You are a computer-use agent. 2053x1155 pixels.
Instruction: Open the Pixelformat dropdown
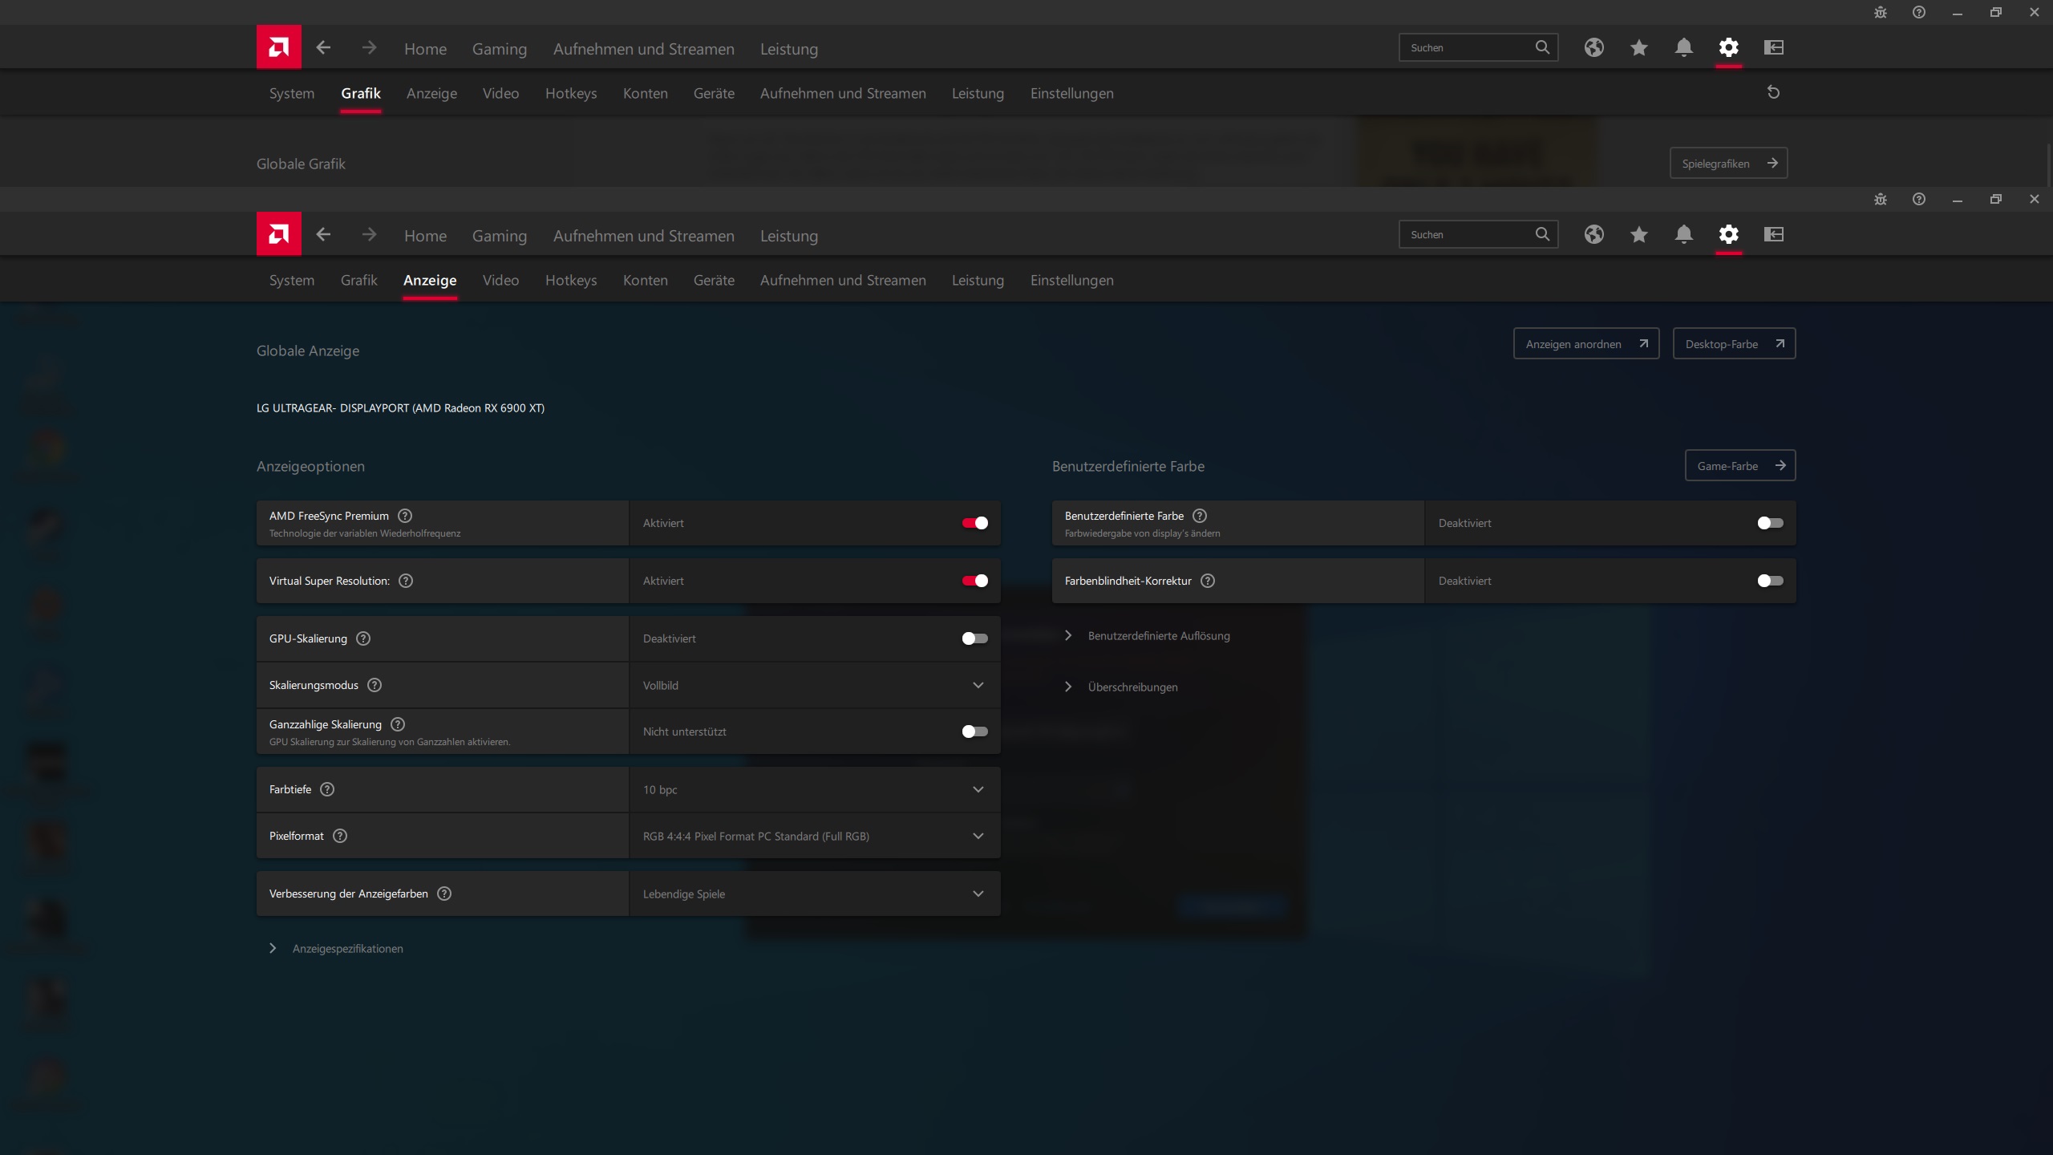pos(815,836)
